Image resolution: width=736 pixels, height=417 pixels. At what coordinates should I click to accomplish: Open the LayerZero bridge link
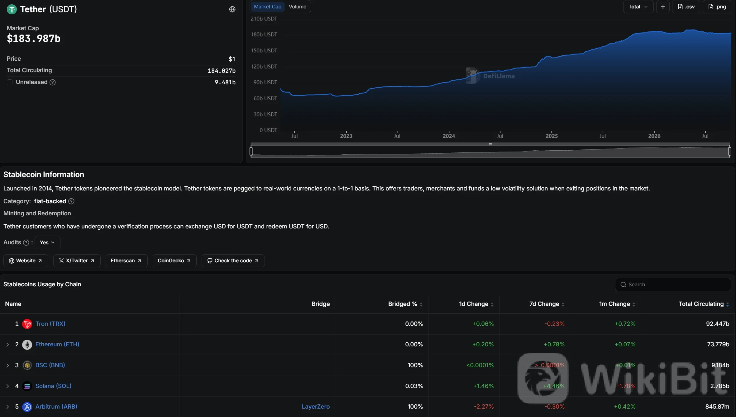[315, 406]
